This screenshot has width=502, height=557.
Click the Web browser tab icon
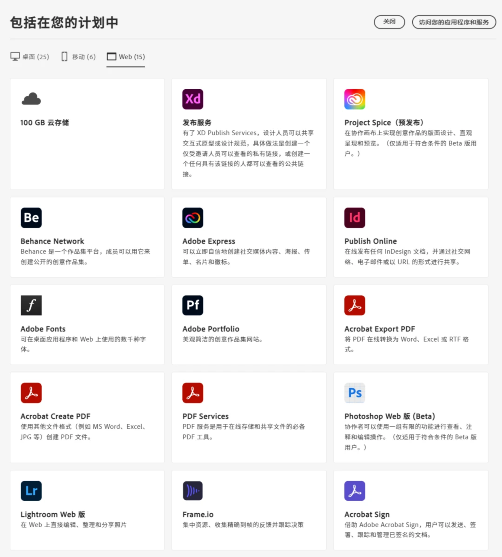112,56
